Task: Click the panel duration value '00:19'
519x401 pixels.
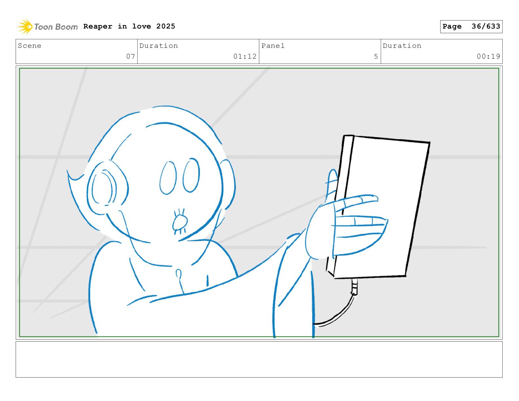Action: click(x=489, y=56)
